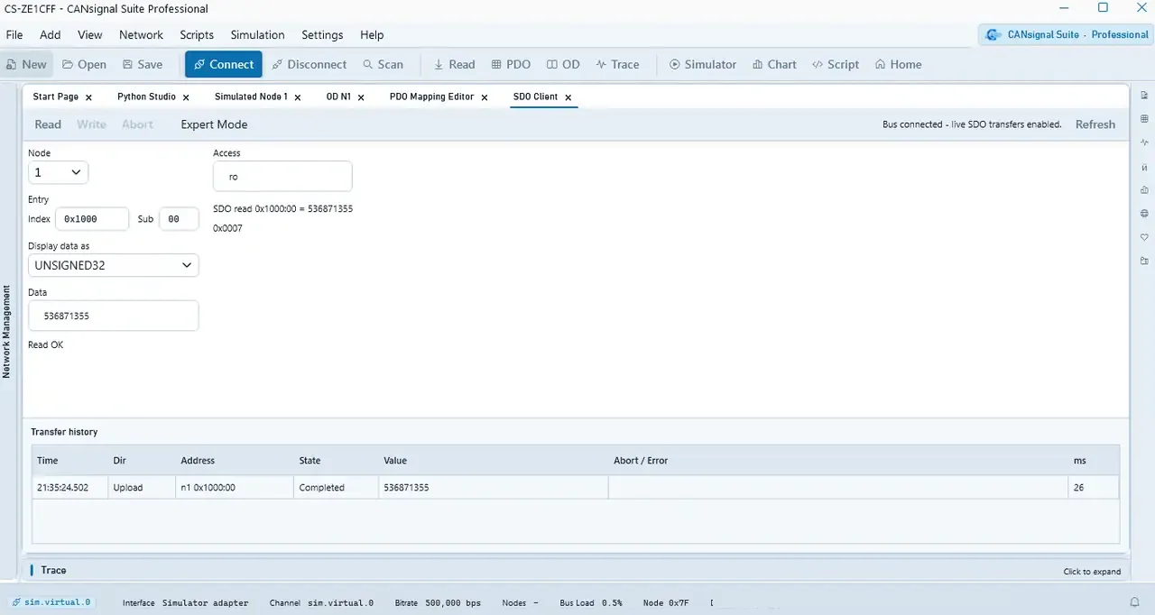This screenshot has width=1155, height=615.
Task: Close the SDO Client tab
Action: 568,97
